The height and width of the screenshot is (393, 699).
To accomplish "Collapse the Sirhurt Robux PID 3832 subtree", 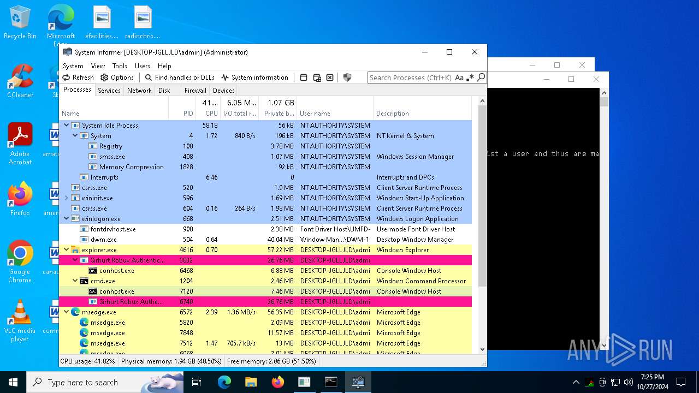I will pyautogui.click(x=75, y=260).
